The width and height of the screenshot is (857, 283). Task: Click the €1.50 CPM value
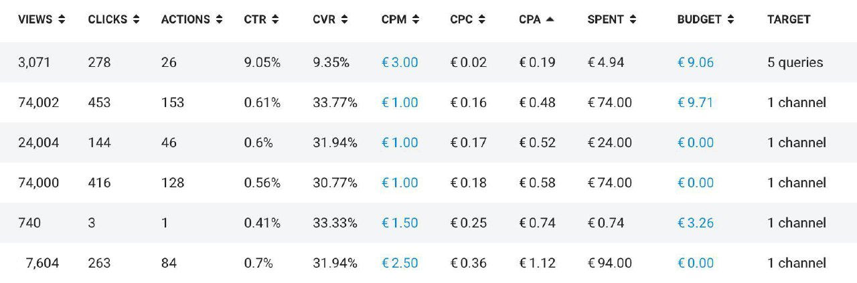(400, 223)
